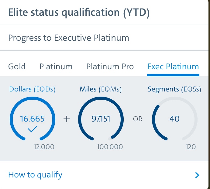210x189 pixels.
Task: Click the Elite status qualification (YTD) heading
Action: coord(79,13)
